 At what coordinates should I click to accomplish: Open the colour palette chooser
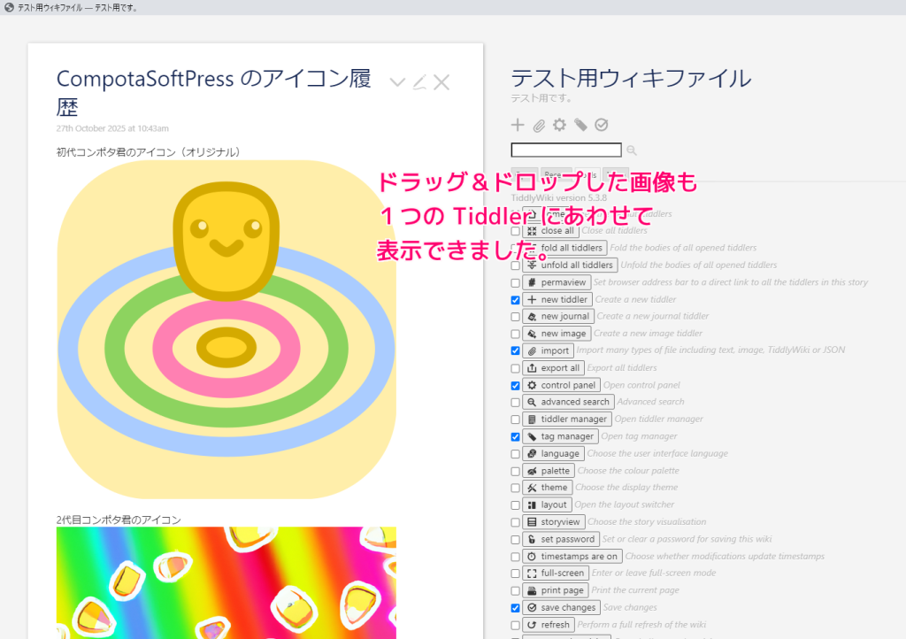[547, 471]
